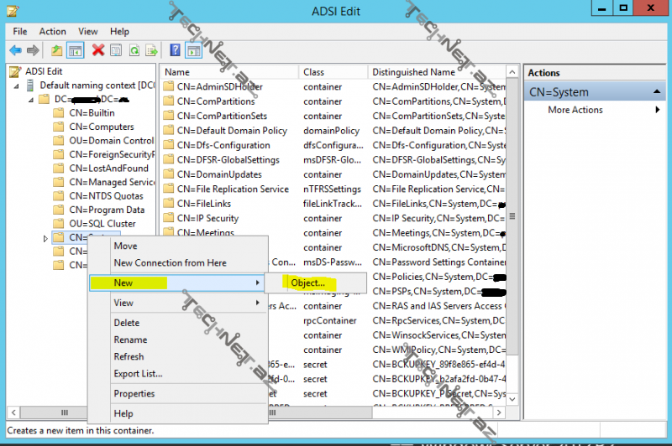Click the blue Help toolbar icon
This screenshot has width=672, height=446.
coord(175,50)
